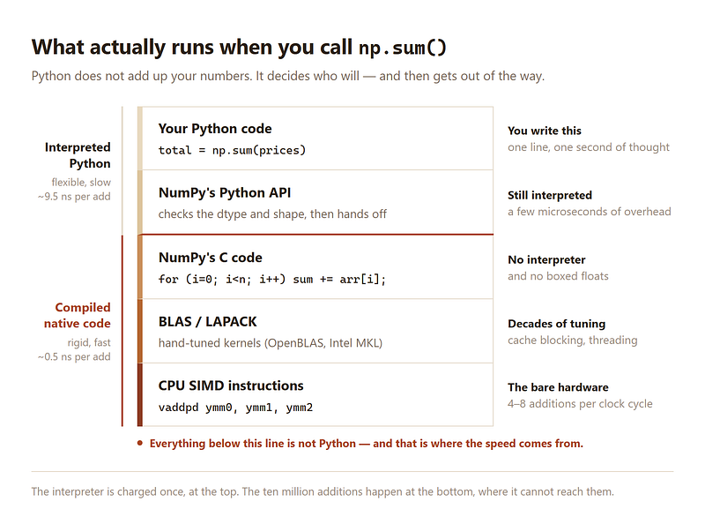
Task: Click the "rigid, fast" caption
Action: [89, 342]
